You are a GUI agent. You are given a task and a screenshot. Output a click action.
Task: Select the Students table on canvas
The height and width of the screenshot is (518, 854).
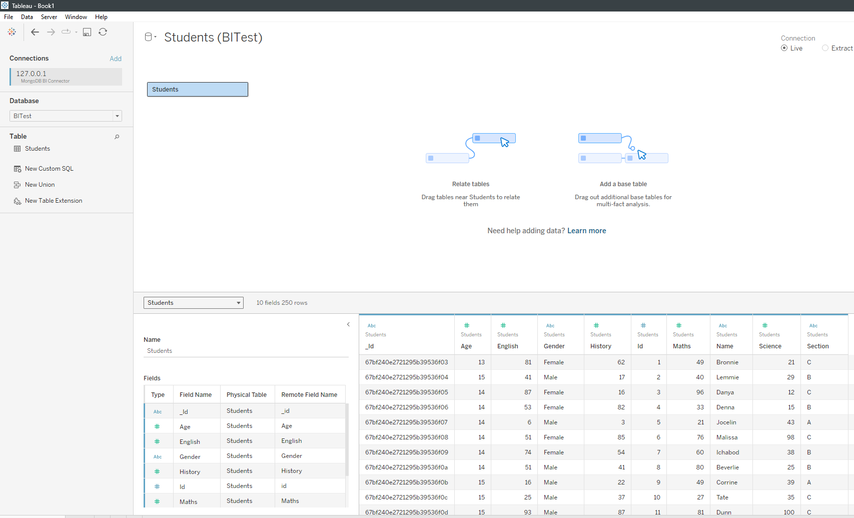click(198, 89)
